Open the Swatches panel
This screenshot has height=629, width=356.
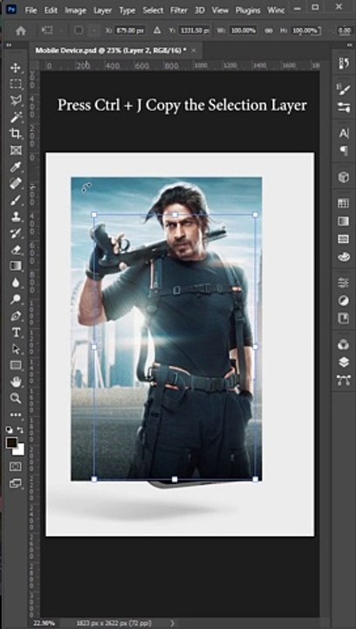343,203
